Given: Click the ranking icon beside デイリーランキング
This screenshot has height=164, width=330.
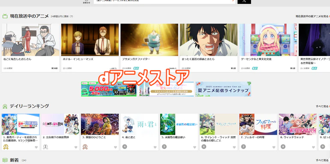Looking at the screenshot, I should click(5, 106).
